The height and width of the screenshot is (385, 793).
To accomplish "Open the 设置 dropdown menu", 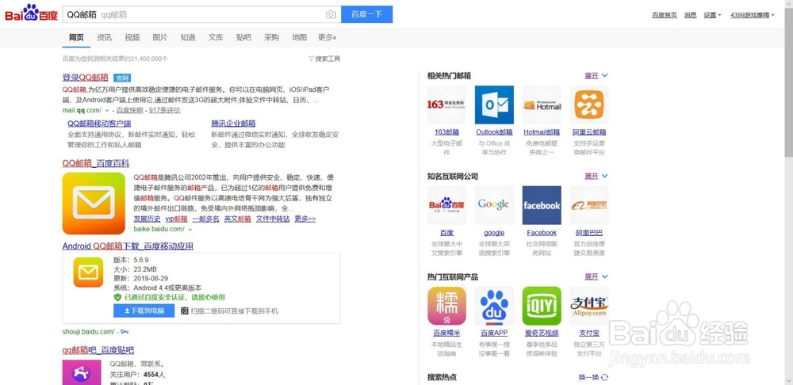I will tap(712, 15).
